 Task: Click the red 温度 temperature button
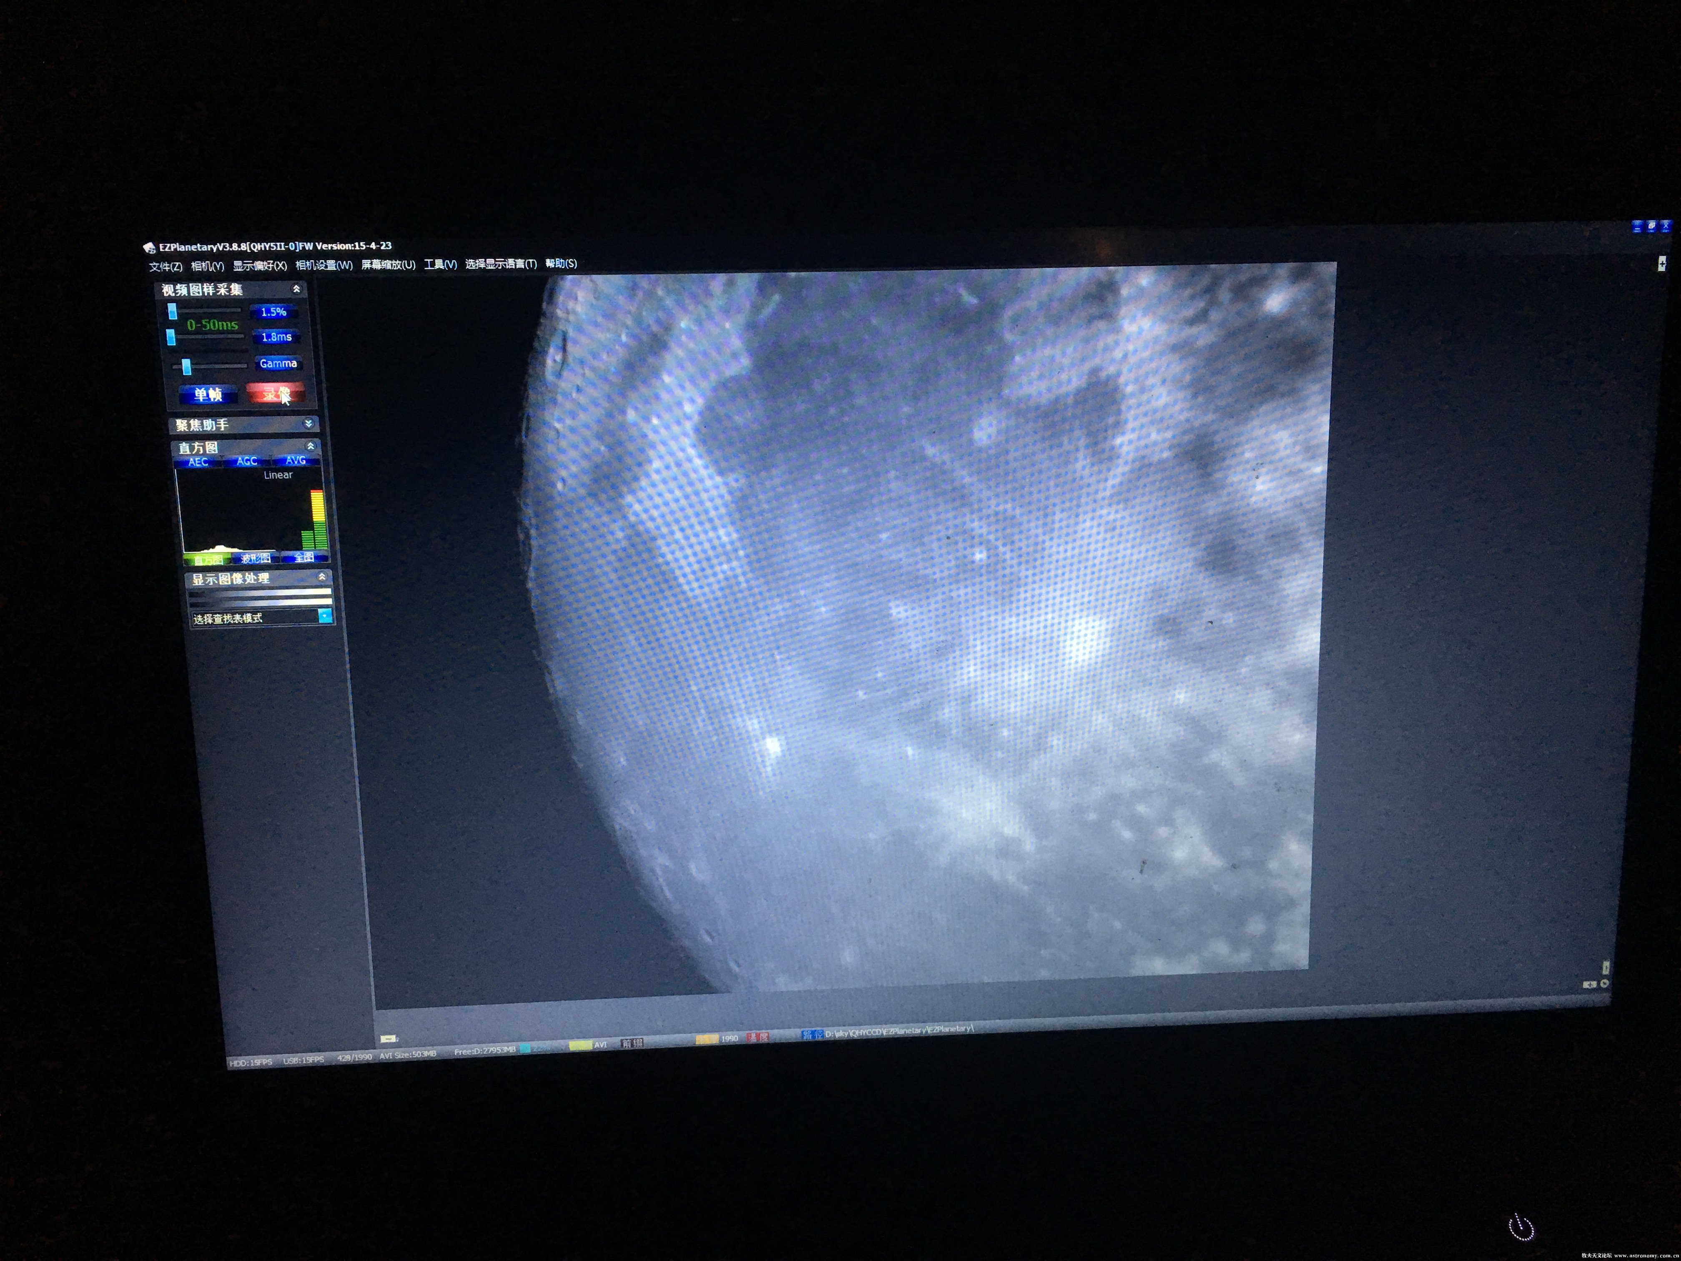pyautogui.click(x=758, y=1037)
